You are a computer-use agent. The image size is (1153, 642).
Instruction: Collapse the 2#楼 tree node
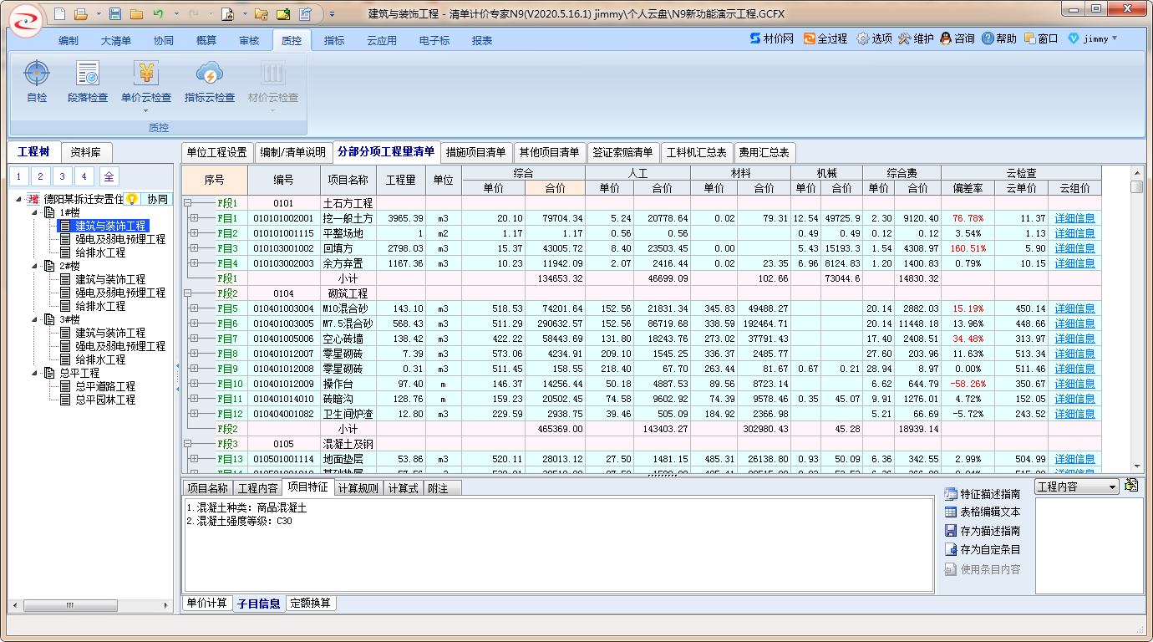(x=36, y=266)
